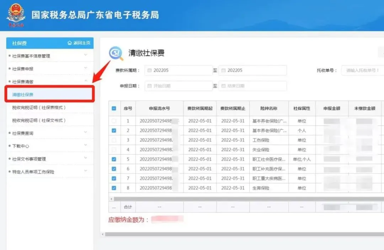
Task: Uncheck the checkbox for row 2
Action: (x=114, y=131)
